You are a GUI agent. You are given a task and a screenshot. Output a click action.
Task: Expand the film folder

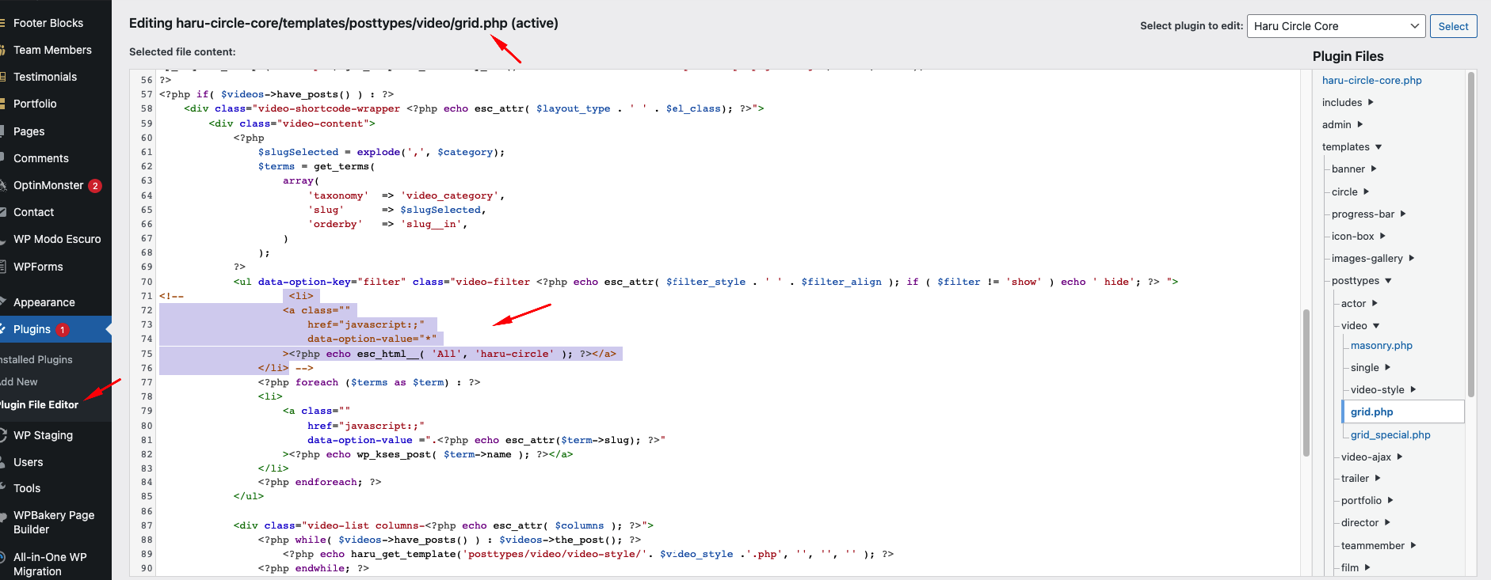tap(1355, 567)
